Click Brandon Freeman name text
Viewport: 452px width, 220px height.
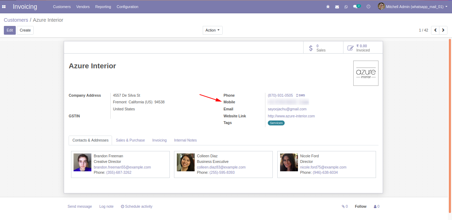point(109,156)
